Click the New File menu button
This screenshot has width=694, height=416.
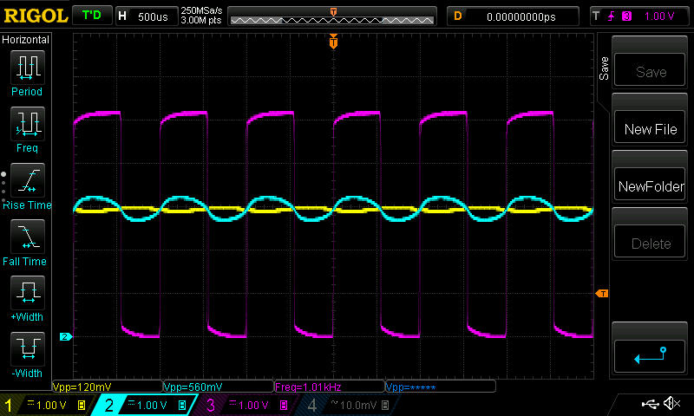(650, 129)
